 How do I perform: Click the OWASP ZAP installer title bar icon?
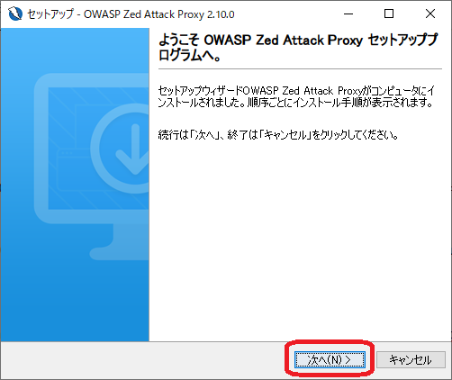pyautogui.click(x=15, y=14)
